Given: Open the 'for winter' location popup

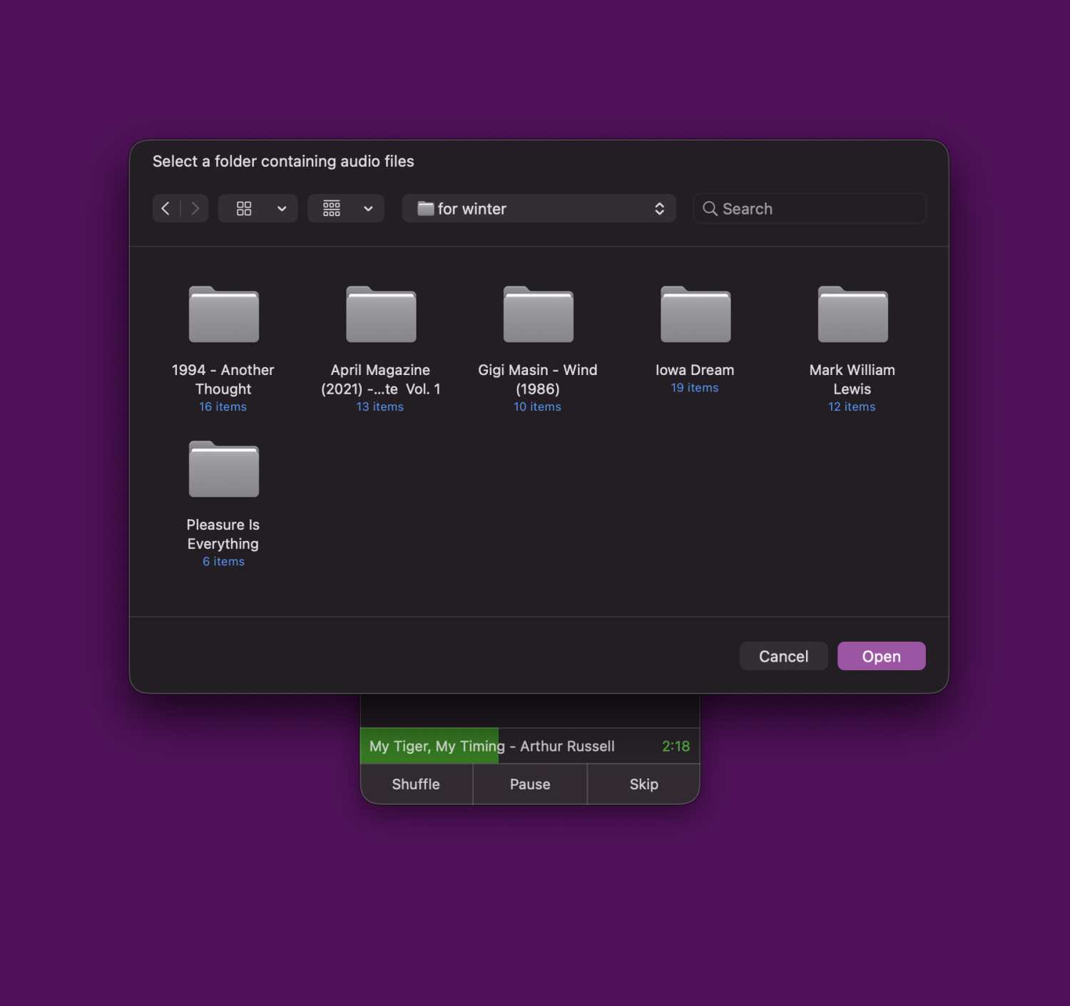Looking at the screenshot, I should click(539, 208).
